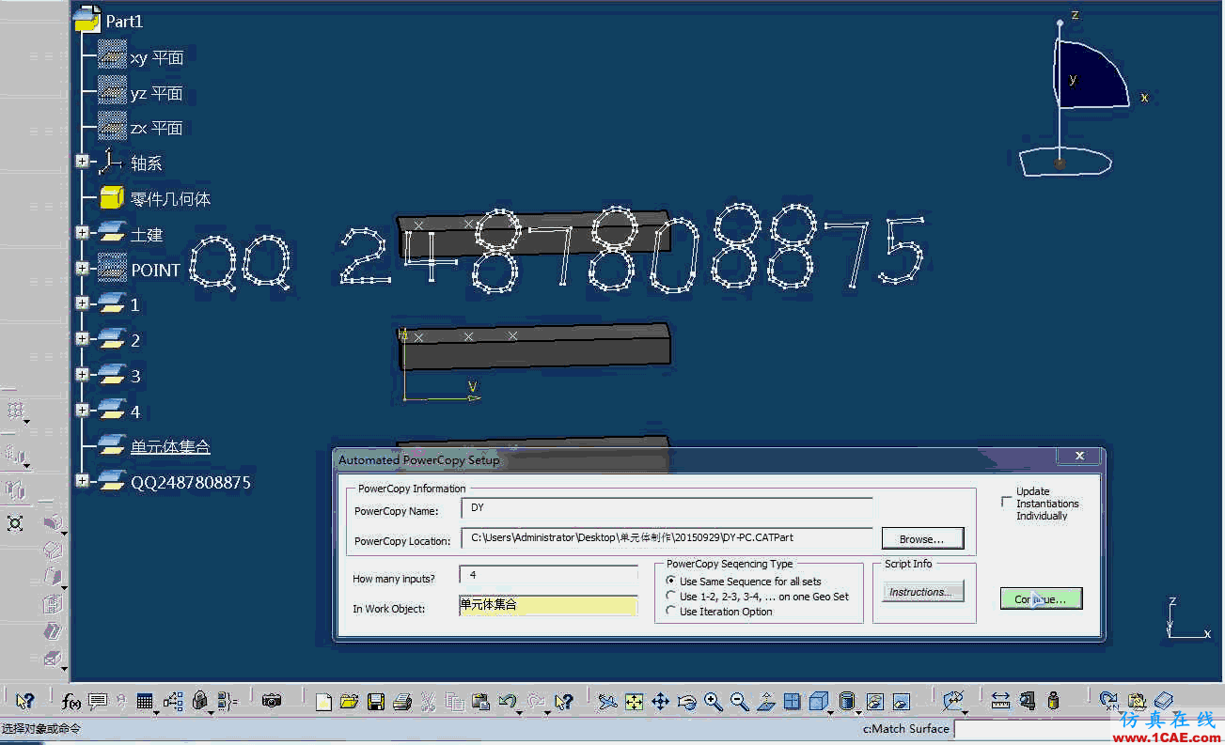This screenshot has height=745, width=1225.
Task: Expand the 轴系 tree node
Action: pos(82,162)
